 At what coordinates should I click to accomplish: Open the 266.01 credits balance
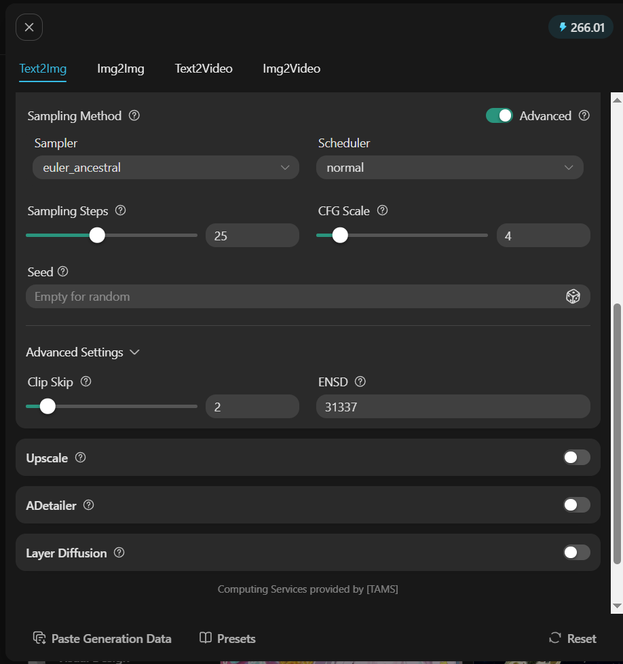point(581,27)
